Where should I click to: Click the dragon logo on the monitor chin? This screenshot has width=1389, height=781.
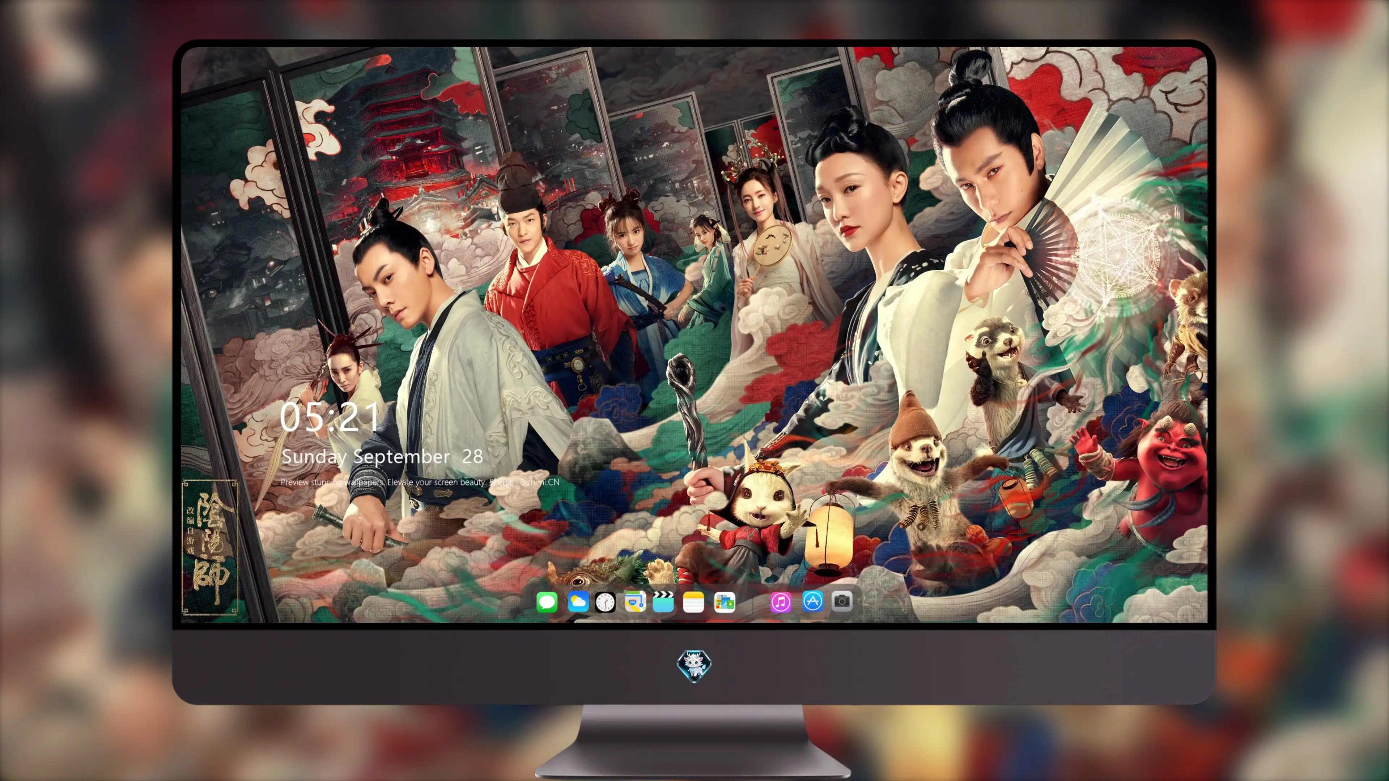694,666
